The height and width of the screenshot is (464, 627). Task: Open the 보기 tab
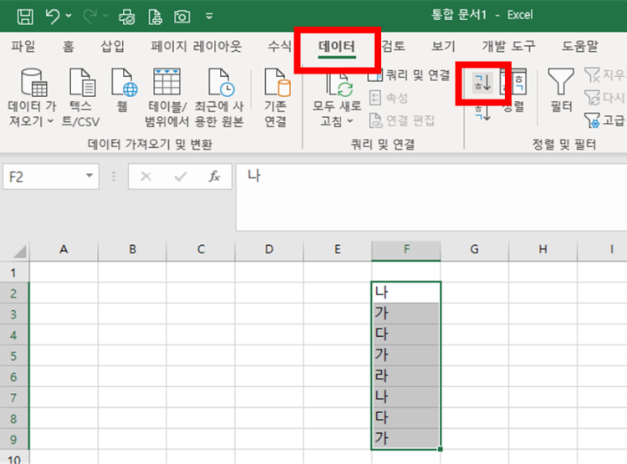tap(443, 47)
